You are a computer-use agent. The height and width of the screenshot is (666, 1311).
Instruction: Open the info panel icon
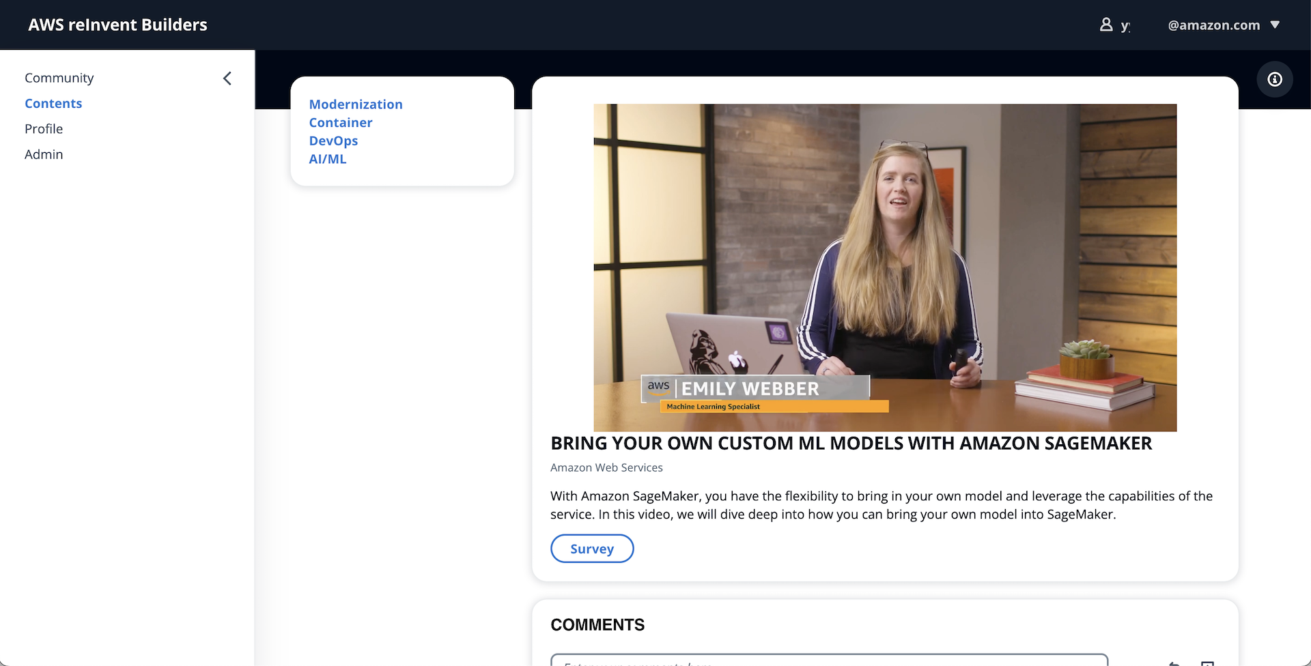point(1274,79)
